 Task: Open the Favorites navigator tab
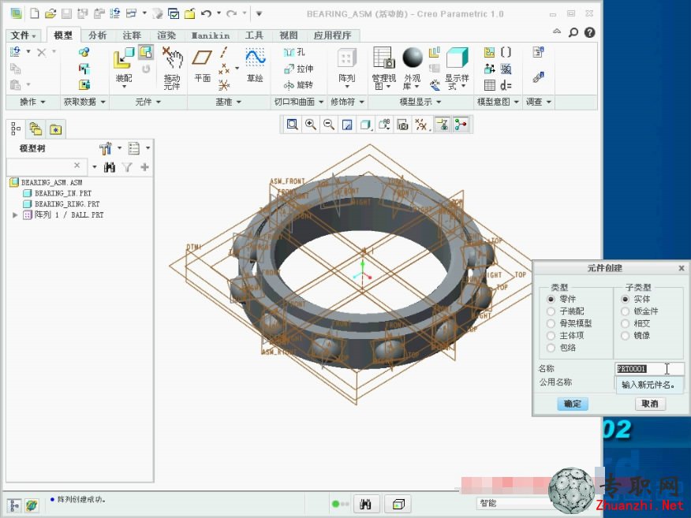(55, 129)
